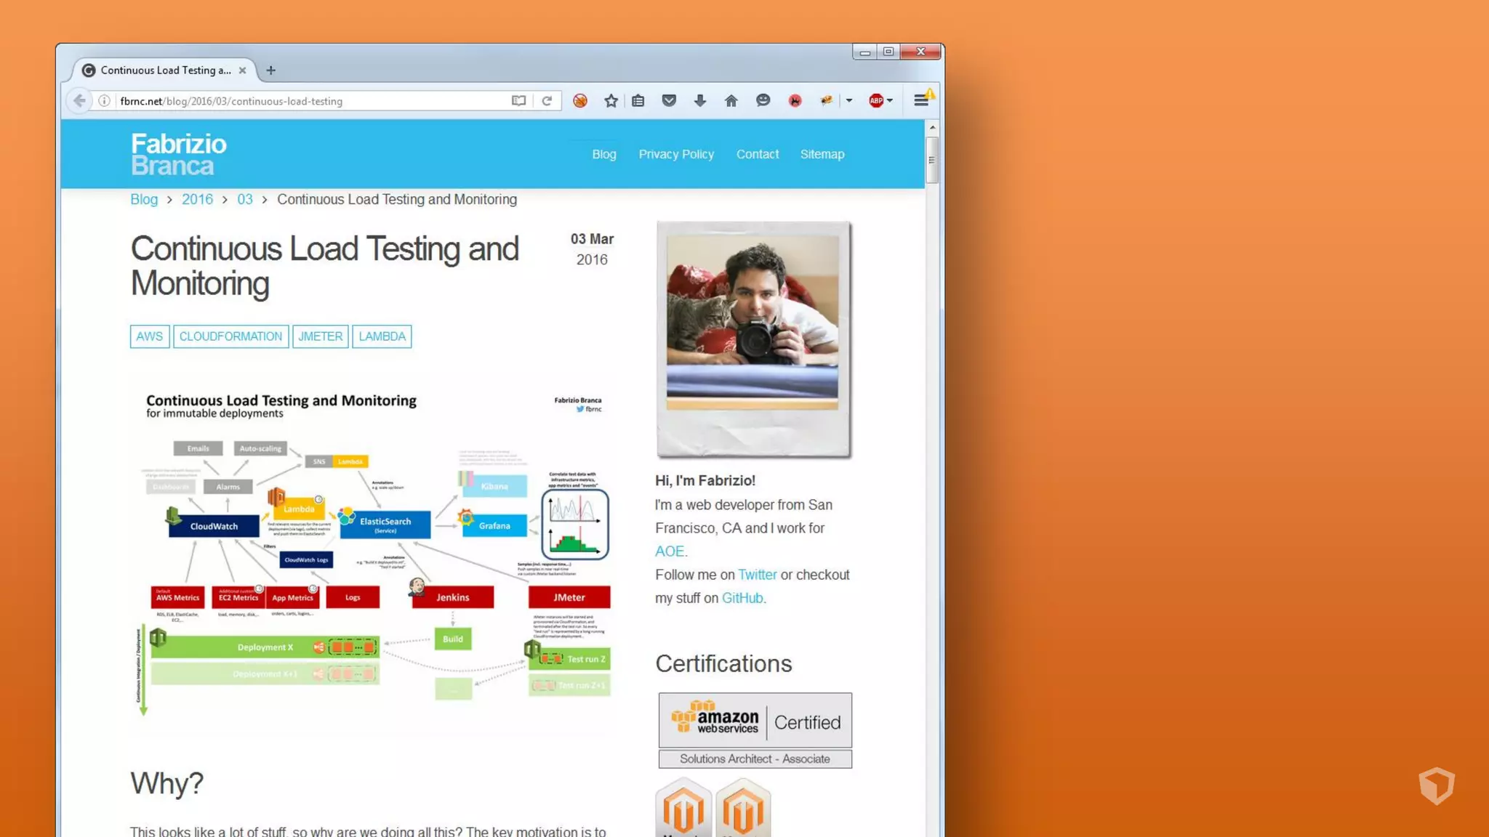Screen dimensions: 1489x837
Task: Click the second Magento certification badge
Action: tap(743, 807)
